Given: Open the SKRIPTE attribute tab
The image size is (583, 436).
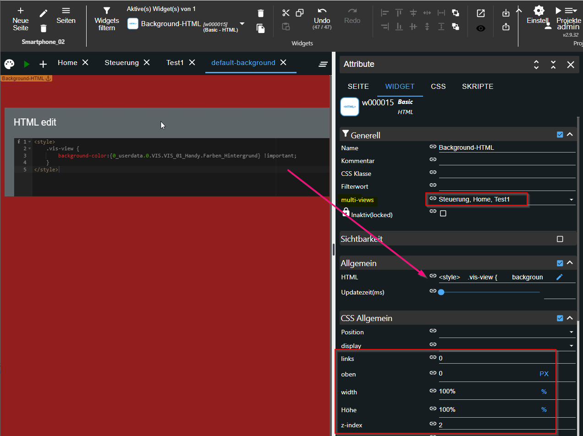Looking at the screenshot, I should coord(478,86).
